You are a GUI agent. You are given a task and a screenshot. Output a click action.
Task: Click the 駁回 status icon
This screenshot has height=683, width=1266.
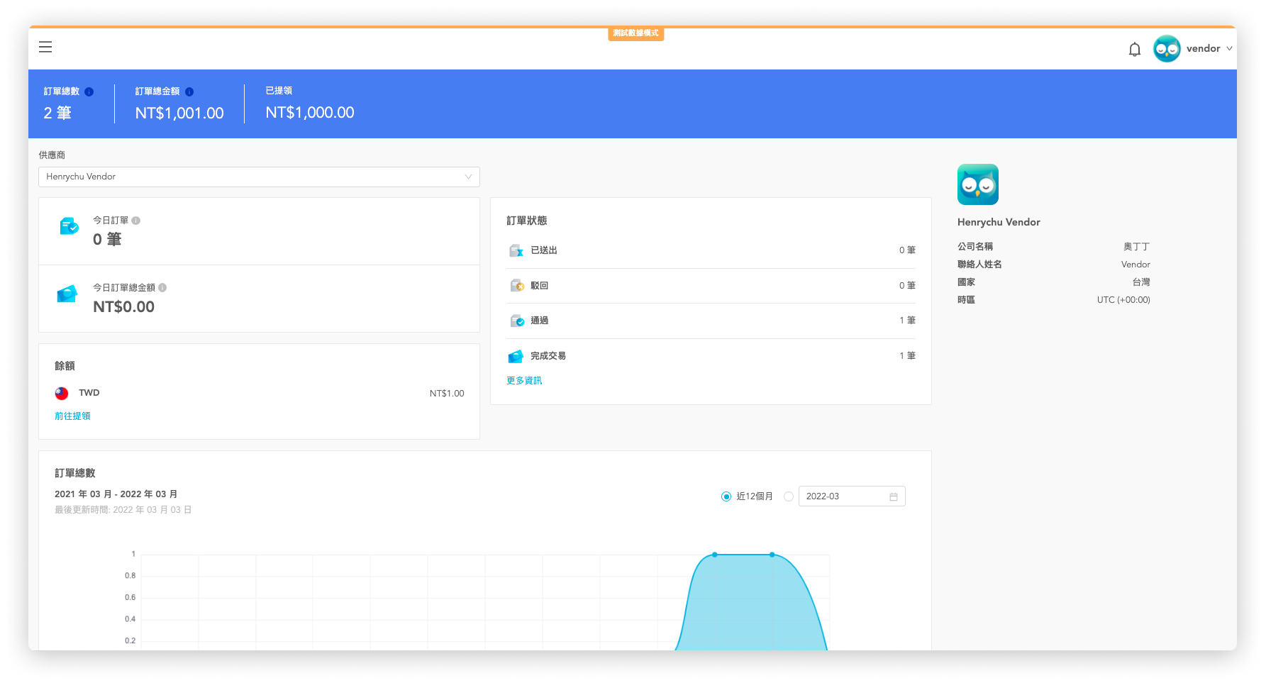coord(516,285)
